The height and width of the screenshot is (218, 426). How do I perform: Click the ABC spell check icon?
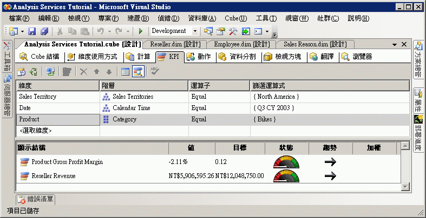(x=155, y=72)
